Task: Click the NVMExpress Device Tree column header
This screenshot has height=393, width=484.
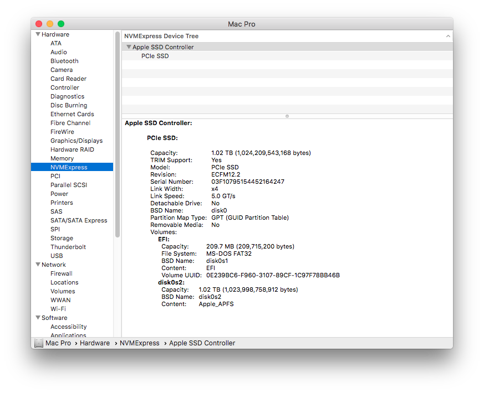Action: coord(287,36)
